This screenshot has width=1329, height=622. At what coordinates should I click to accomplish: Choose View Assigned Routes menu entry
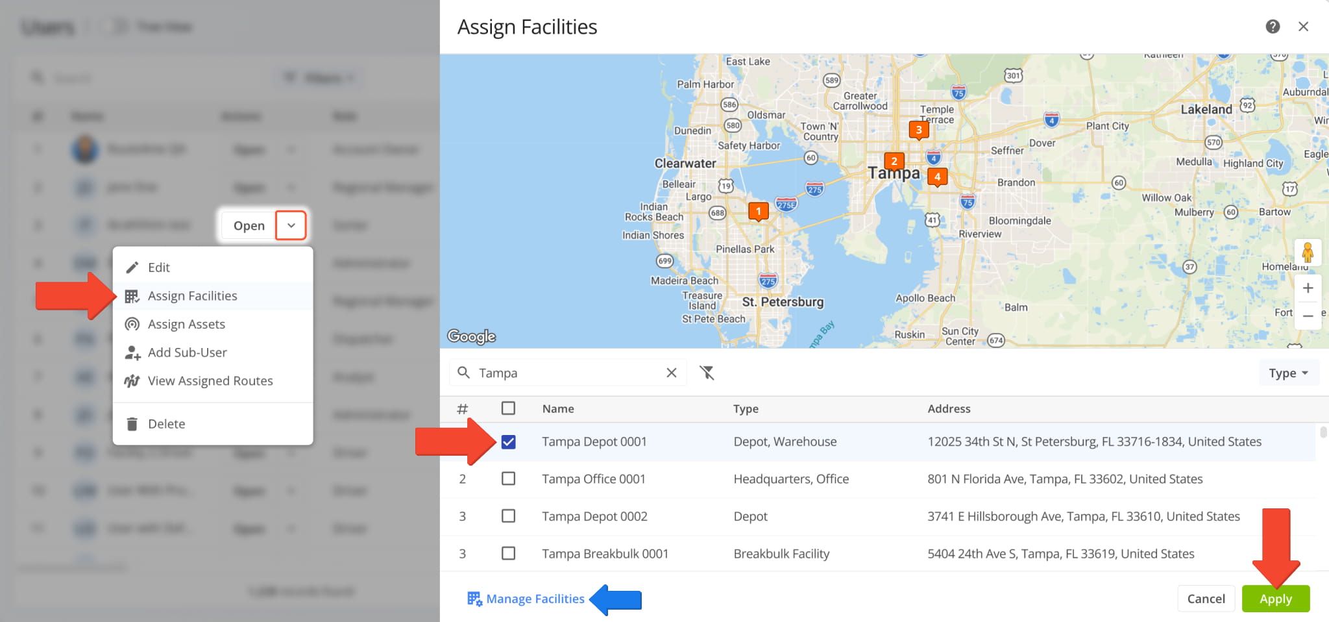click(x=213, y=380)
